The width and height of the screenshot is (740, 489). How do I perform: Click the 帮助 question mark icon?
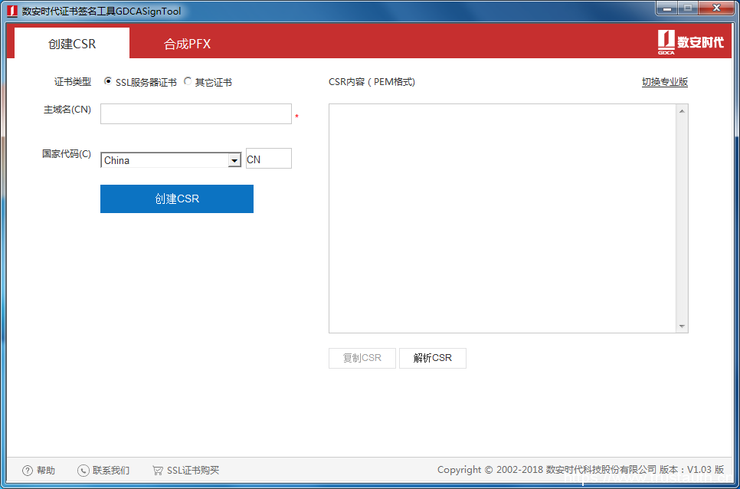[28, 471]
